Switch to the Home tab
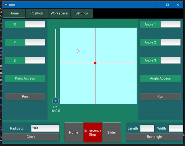The height and width of the screenshot is (146, 185). click(14, 13)
